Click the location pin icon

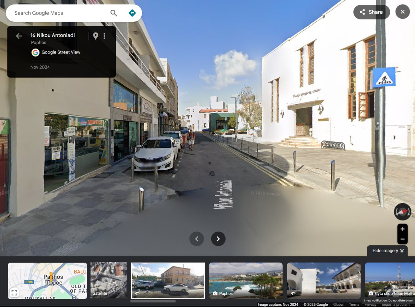point(95,36)
